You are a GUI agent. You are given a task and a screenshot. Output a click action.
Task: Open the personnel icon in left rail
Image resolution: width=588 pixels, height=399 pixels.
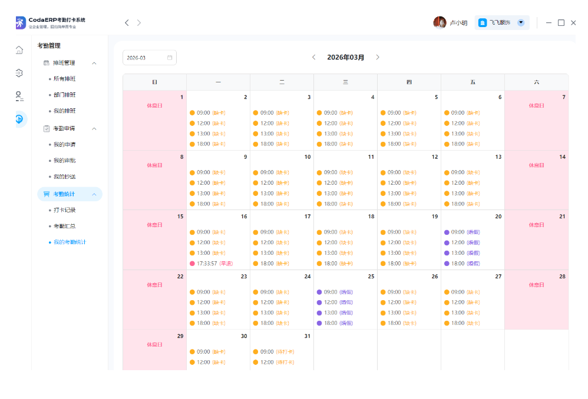pyautogui.click(x=19, y=96)
